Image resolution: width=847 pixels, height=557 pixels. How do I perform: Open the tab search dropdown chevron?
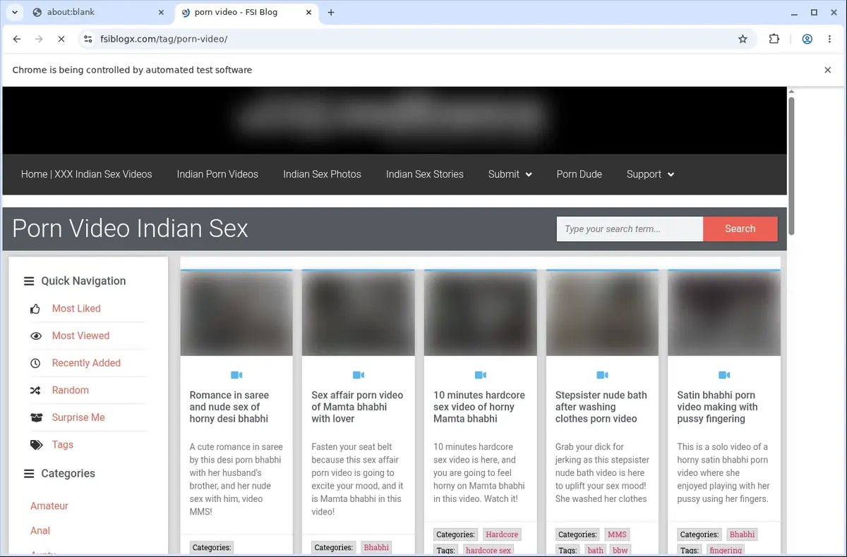15,12
